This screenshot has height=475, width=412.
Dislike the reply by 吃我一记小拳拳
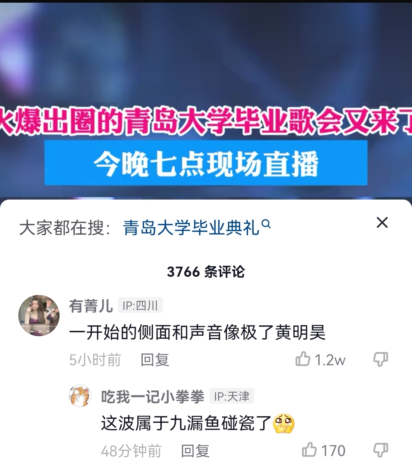click(x=380, y=450)
